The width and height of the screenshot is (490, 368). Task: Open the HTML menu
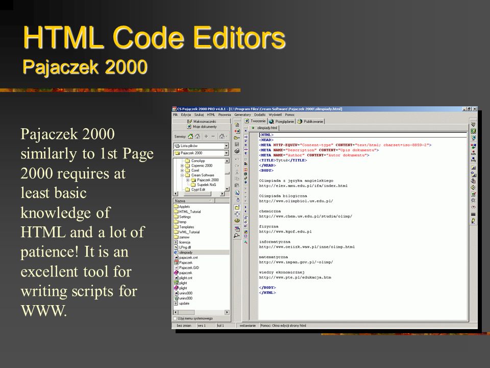[x=211, y=115]
